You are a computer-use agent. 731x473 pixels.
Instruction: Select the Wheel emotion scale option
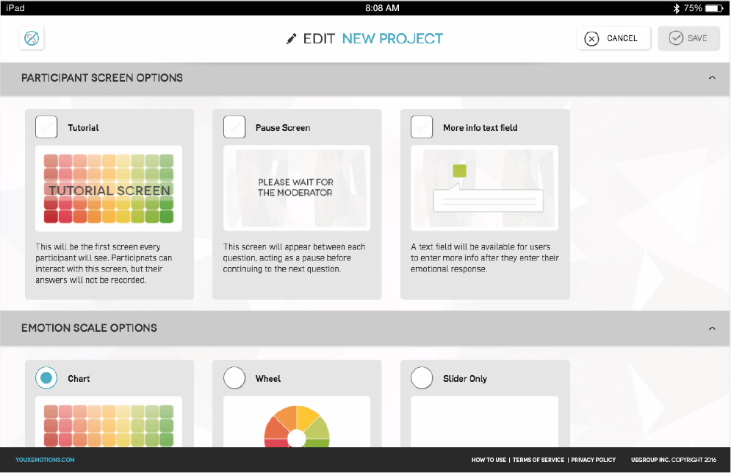(234, 378)
